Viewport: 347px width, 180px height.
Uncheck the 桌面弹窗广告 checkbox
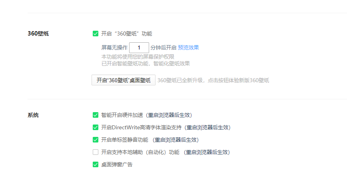(x=95, y=164)
